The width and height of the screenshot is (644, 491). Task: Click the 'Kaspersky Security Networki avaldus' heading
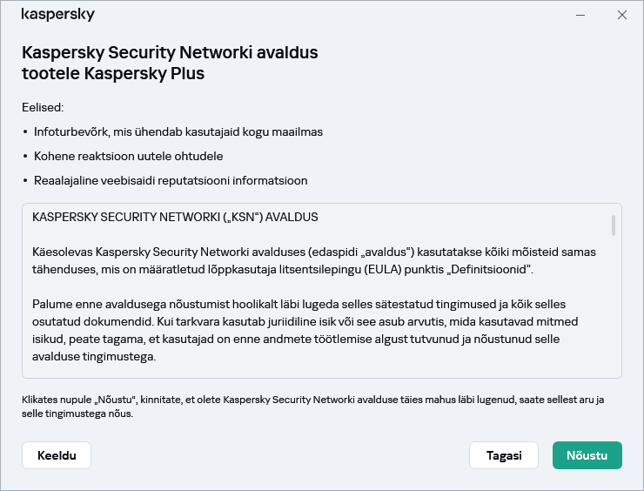pos(170,53)
